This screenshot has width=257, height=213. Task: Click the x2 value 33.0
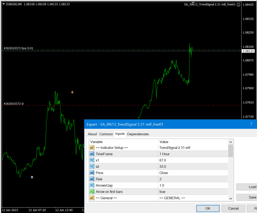pos(162,167)
